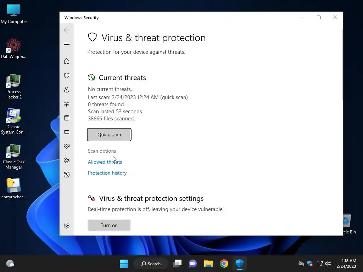Open the Windows Start button
Screen dimensions: 363x272
pos(124,263)
